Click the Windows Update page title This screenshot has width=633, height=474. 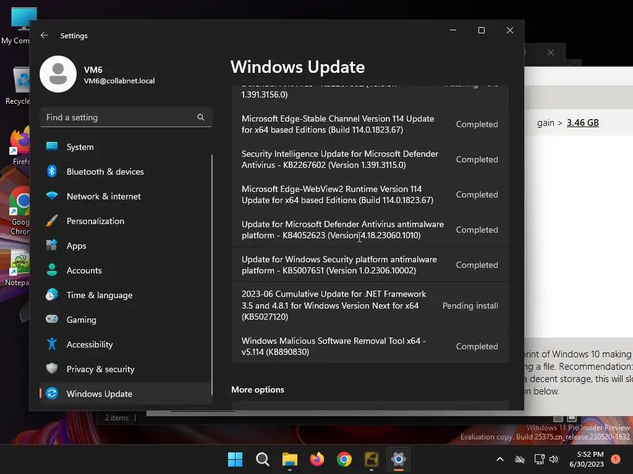[297, 67]
